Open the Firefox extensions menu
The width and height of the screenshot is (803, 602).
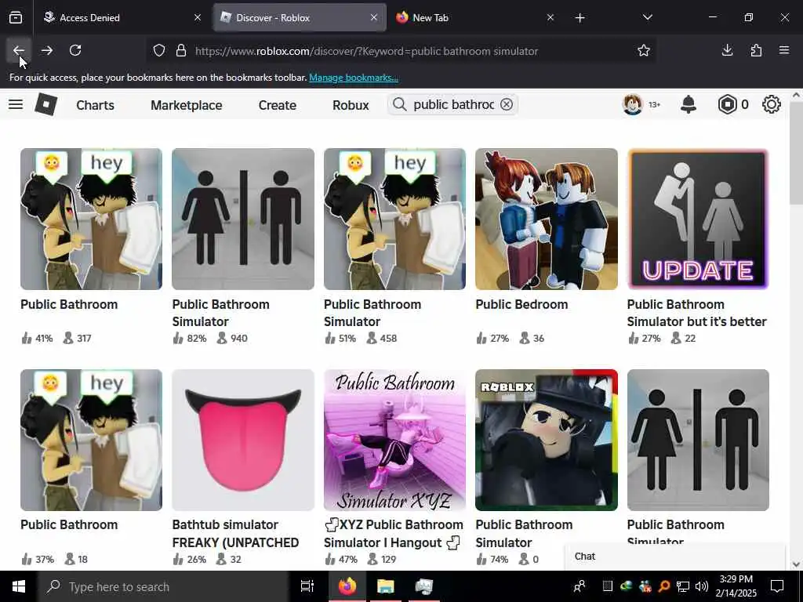coord(756,50)
